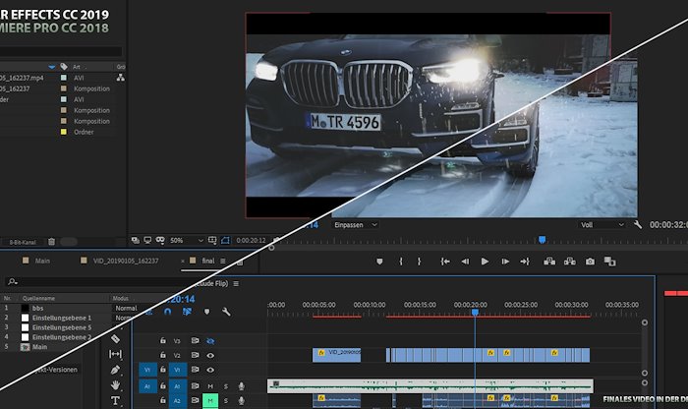The image size is (688, 409).
Task: Toggle snapping magnet in the timeline
Action: (x=168, y=312)
